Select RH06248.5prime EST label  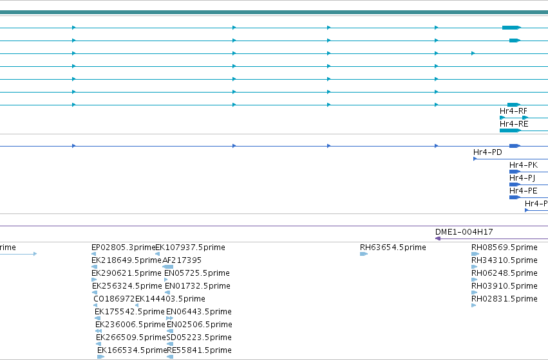click(x=504, y=273)
